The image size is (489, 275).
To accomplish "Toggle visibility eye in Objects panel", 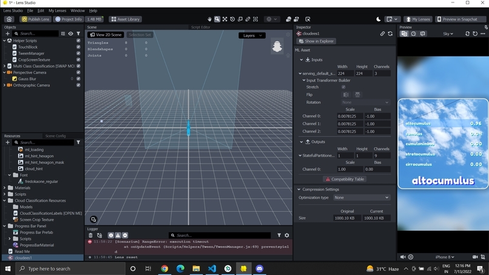I will [x=71, y=33].
